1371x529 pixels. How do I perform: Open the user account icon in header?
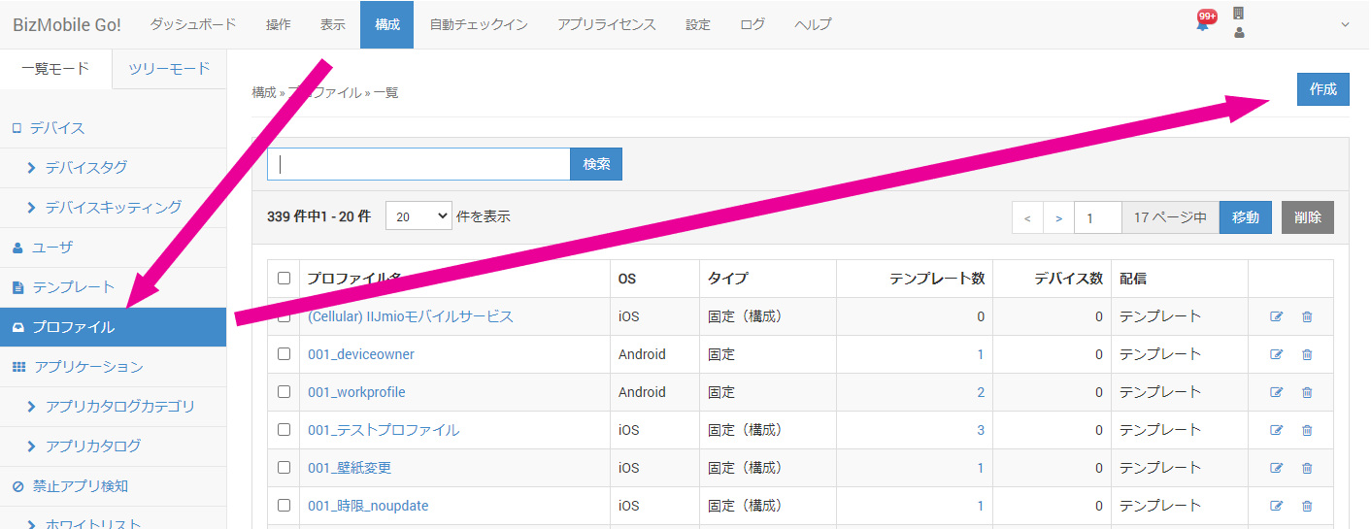coord(1239,33)
